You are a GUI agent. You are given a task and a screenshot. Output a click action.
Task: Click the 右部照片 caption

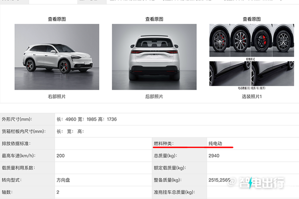click(x=56, y=96)
